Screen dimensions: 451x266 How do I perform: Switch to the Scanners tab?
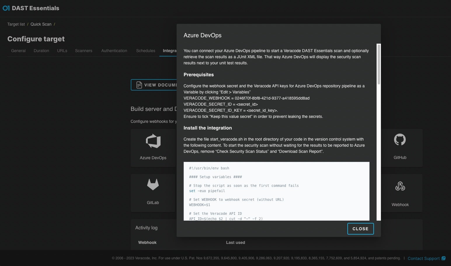pyautogui.click(x=83, y=51)
